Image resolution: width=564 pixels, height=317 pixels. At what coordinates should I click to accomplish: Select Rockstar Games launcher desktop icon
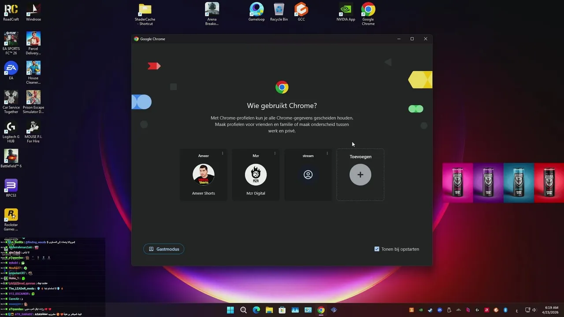pyautogui.click(x=11, y=220)
